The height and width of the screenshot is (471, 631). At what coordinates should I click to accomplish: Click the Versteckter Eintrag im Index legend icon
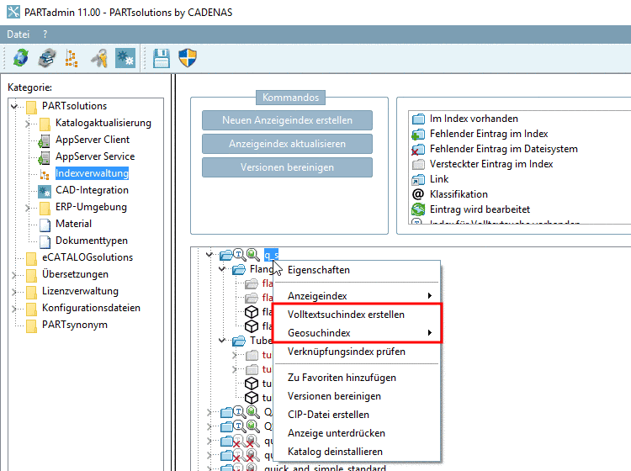pyautogui.click(x=418, y=165)
